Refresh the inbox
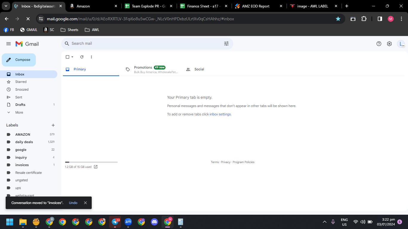 pos(82,57)
